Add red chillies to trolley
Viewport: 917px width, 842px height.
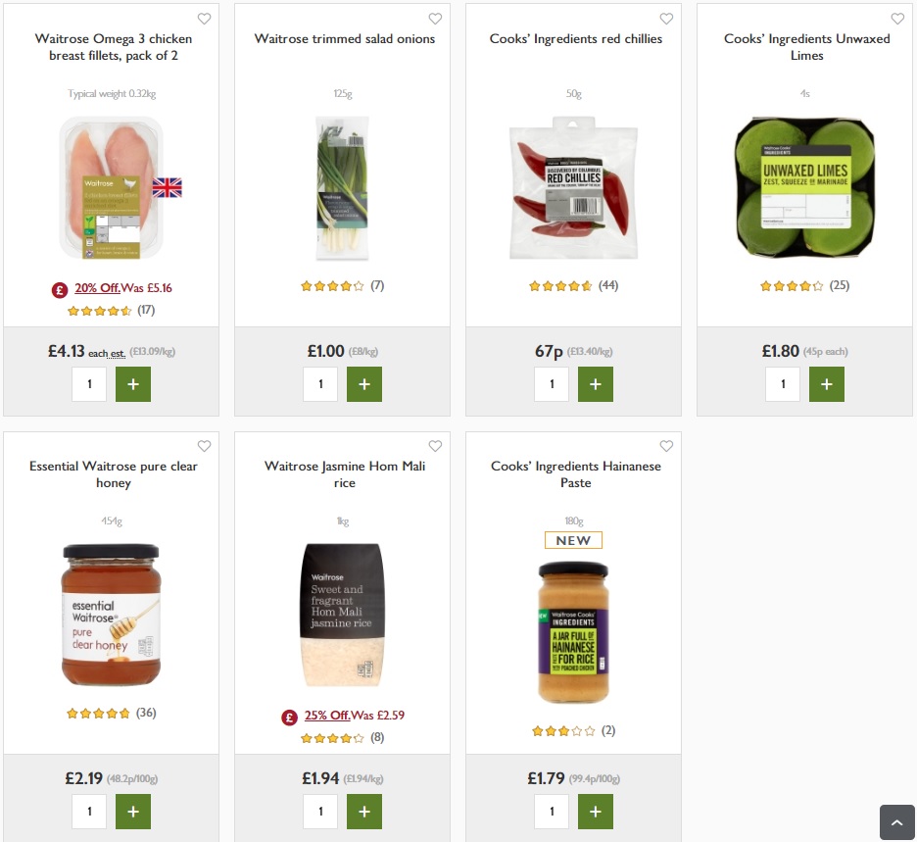(596, 384)
